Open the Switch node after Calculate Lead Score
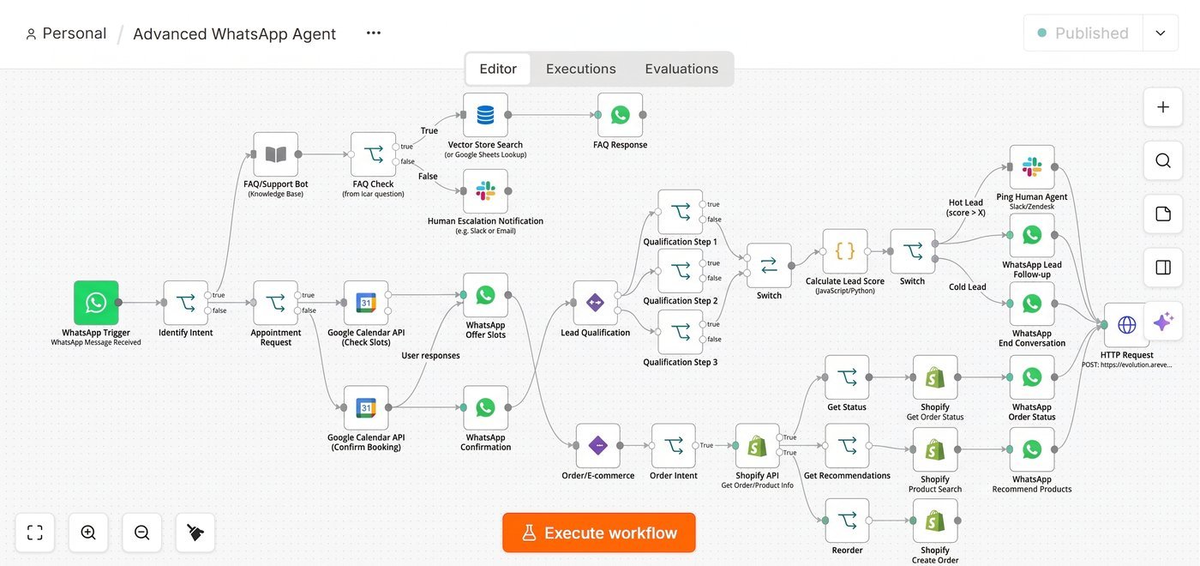The width and height of the screenshot is (1200, 566). tap(912, 251)
